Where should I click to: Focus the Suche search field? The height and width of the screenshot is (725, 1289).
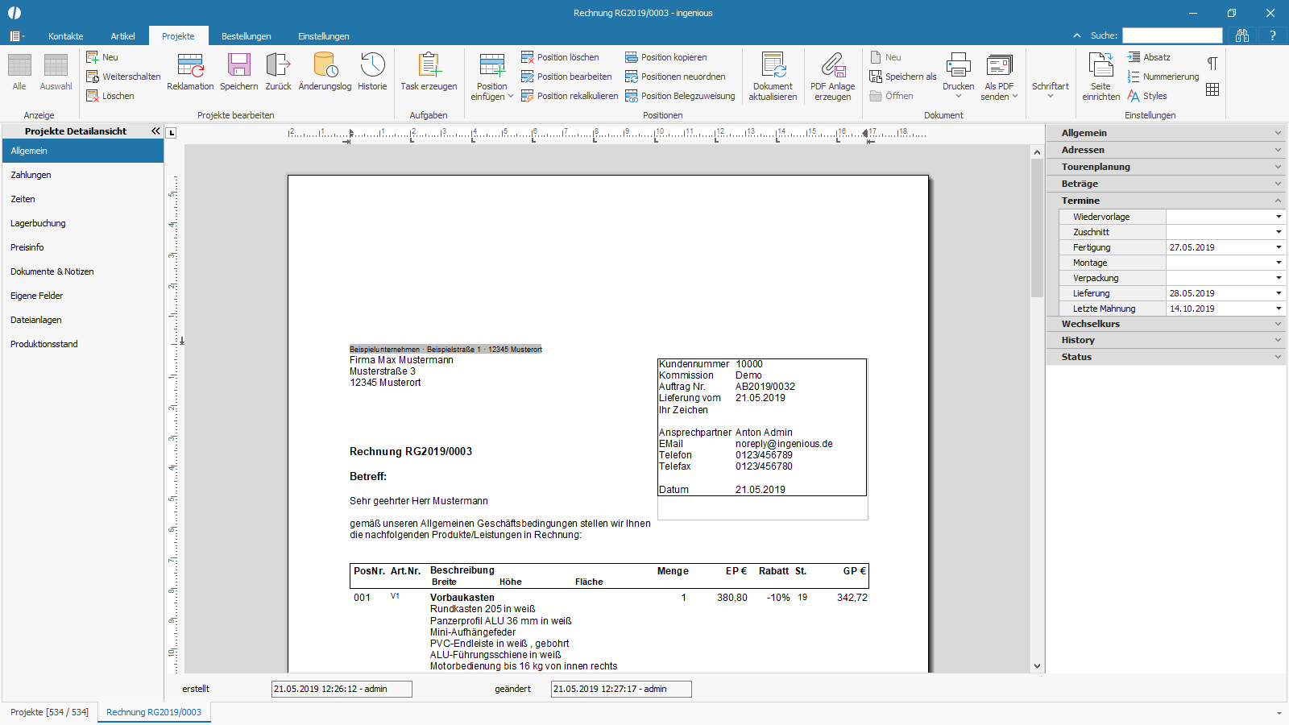click(x=1172, y=35)
